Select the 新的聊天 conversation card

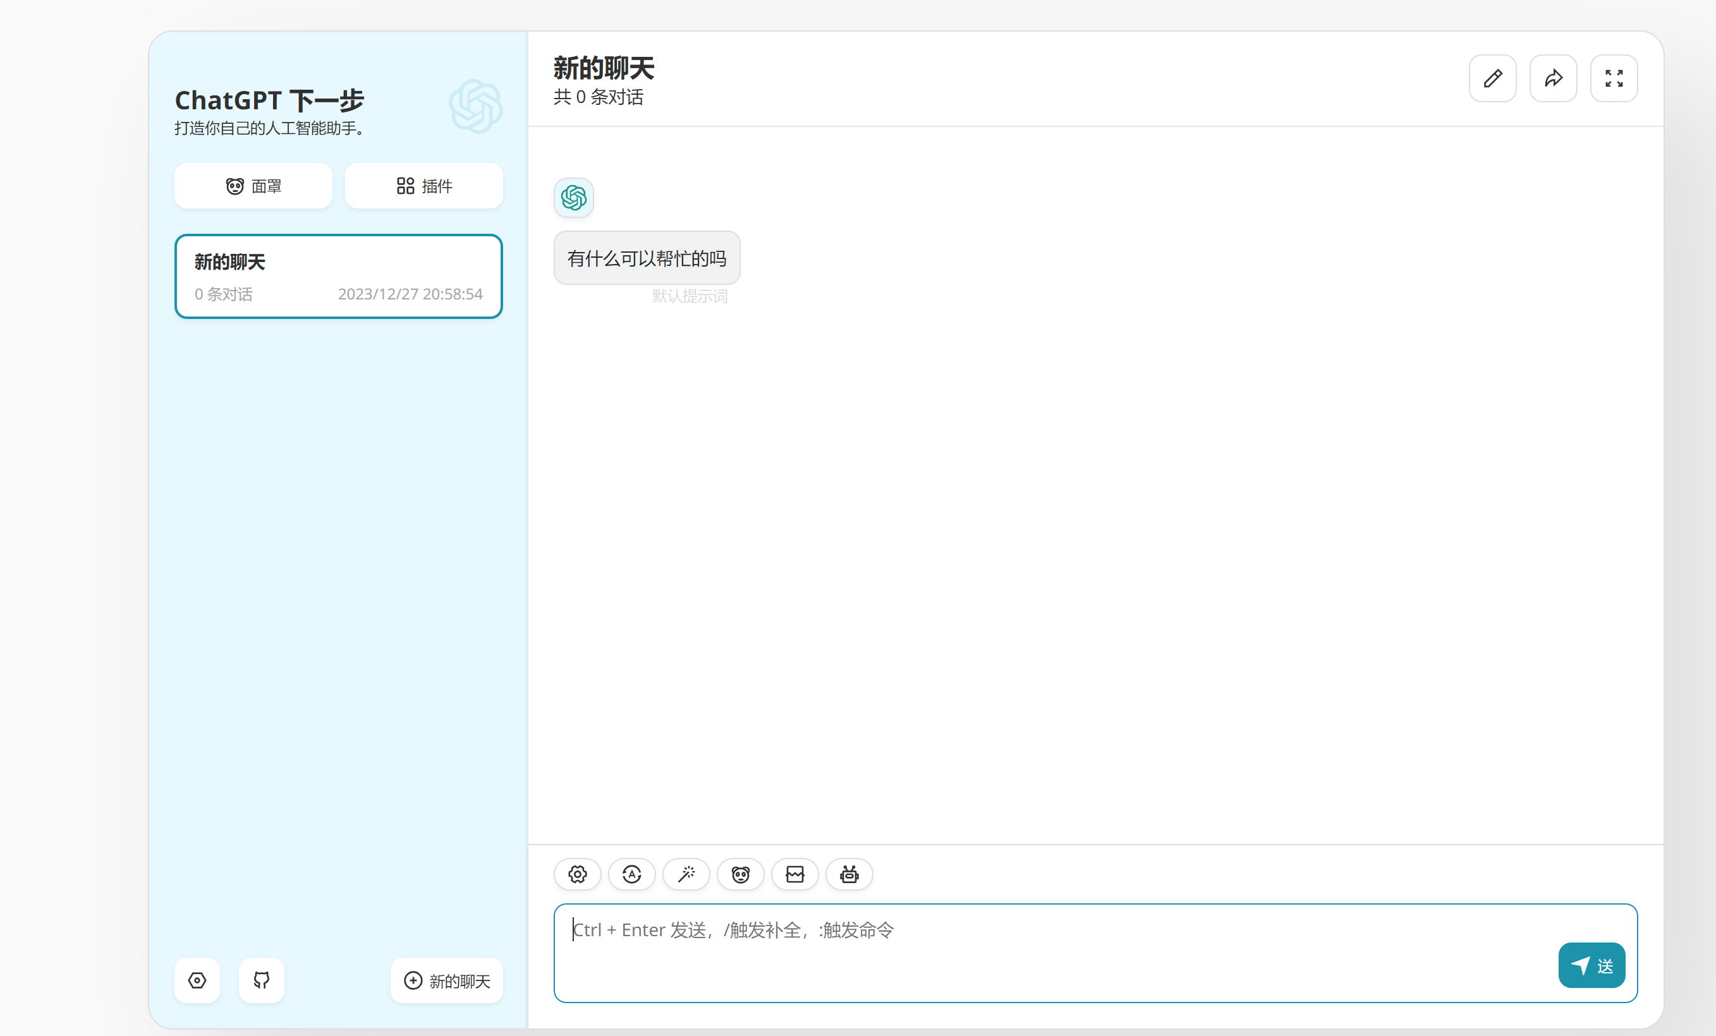(339, 277)
